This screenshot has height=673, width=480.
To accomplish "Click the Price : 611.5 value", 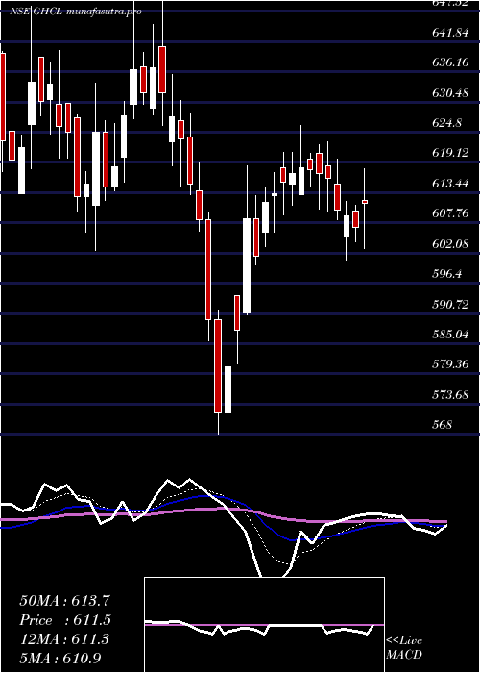I will (x=65, y=620).
